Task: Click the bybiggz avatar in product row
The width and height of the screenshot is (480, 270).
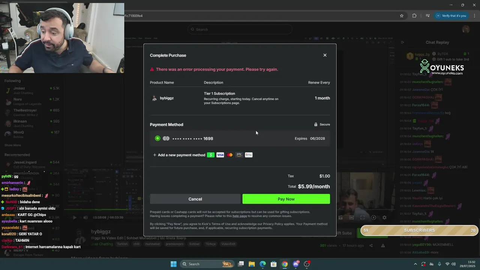Action: [x=154, y=98]
